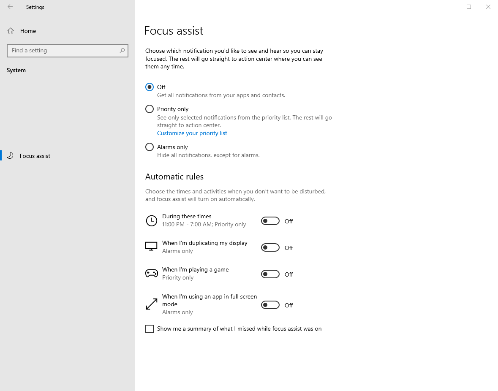The height and width of the screenshot is (391, 498).
Task: Select the Priority only radio button
Action: coord(150,109)
